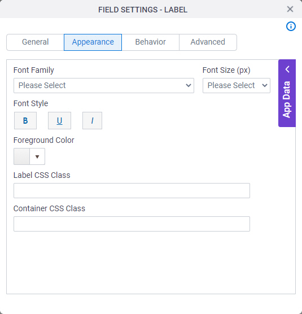The width and height of the screenshot is (302, 314).
Task: Click the Container CSS Class input field
Action: pos(132,224)
